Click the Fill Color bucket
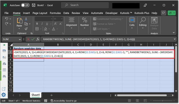The width and height of the screenshot is (179, 104). (46, 29)
